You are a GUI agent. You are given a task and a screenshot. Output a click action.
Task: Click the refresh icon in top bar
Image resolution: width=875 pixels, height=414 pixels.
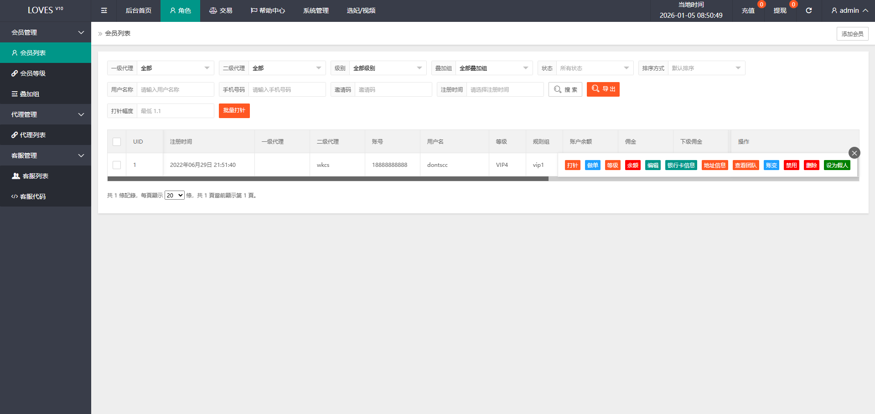point(808,10)
